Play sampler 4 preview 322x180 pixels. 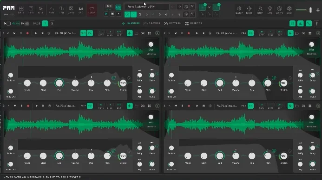tap(197, 106)
